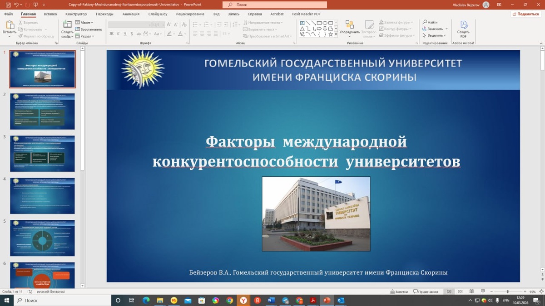545x306 pixels.
Task: Open the Выделить select dropdown
Action: (435, 35)
